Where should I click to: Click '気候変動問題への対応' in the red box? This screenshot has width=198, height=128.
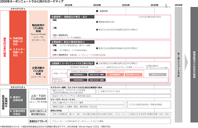(18, 41)
